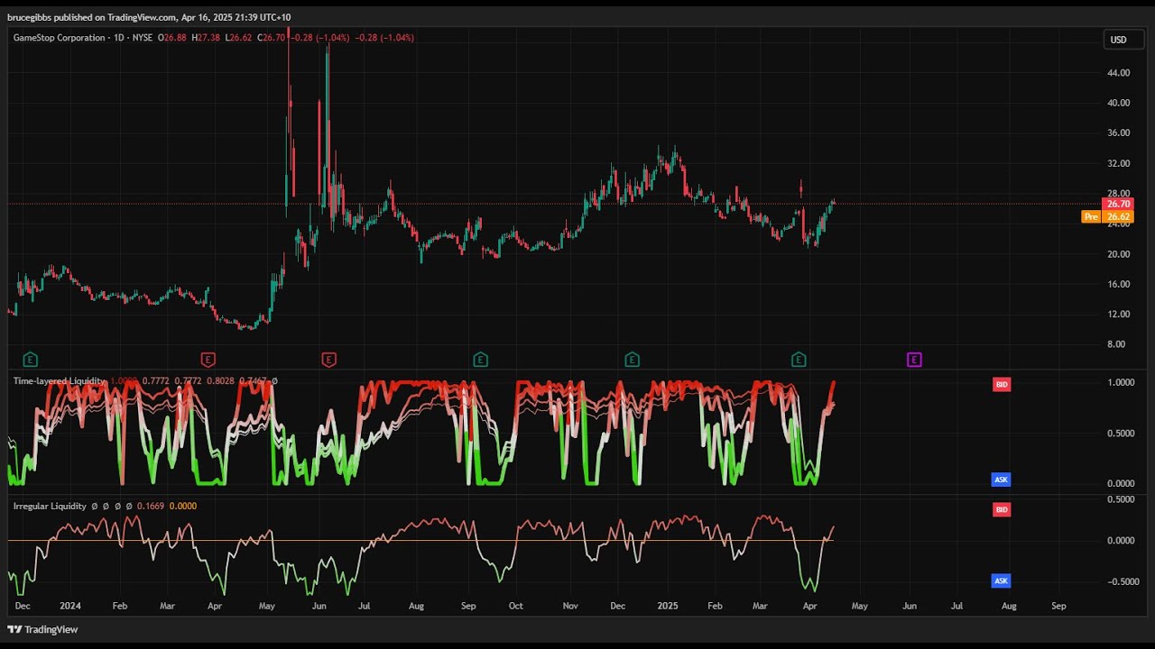Screen dimensions: 1155x649
Task: Click the 12.00 price axis label
Action: pyautogui.click(x=1118, y=315)
